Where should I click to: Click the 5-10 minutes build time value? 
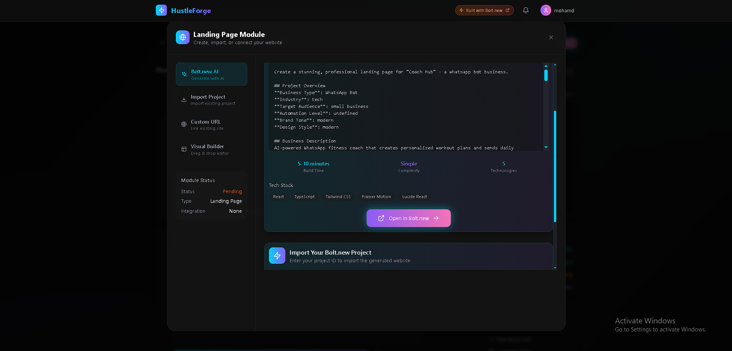pyautogui.click(x=313, y=164)
